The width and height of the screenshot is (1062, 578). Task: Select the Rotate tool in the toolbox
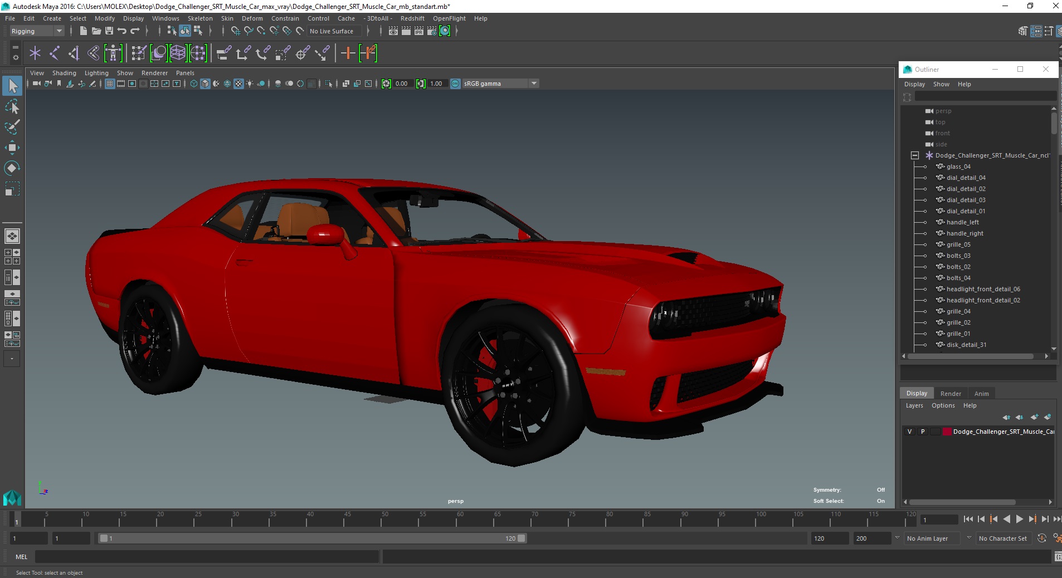point(12,168)
